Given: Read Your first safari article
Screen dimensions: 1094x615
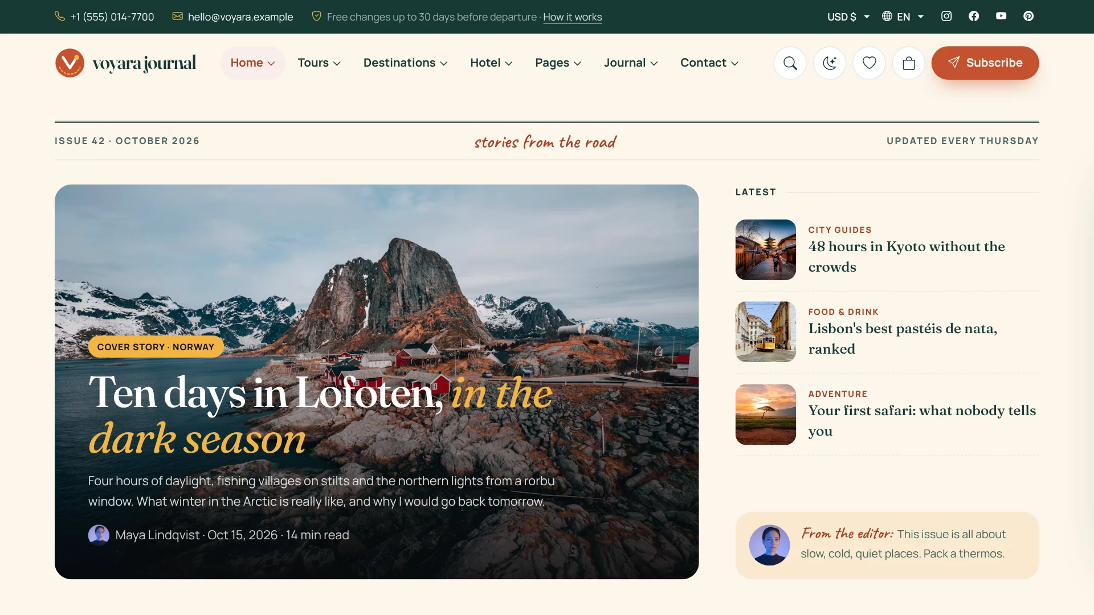Looking at the screenshot, I should (922, 421).
